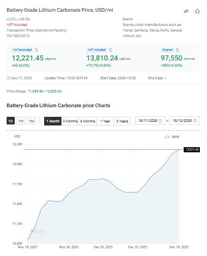
Task: Open calendar icon in end date field
Action: (x=195, y=121)
